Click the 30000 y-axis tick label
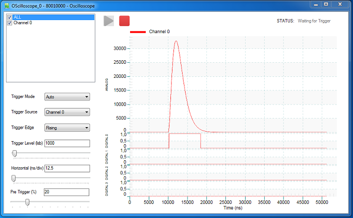 (120, 48)
